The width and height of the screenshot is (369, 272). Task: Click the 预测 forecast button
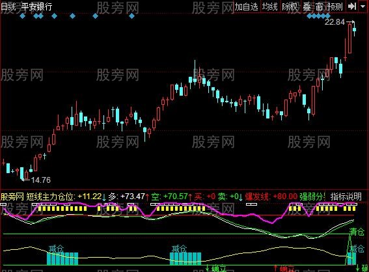pyautogui.click(x=335, y=7)
